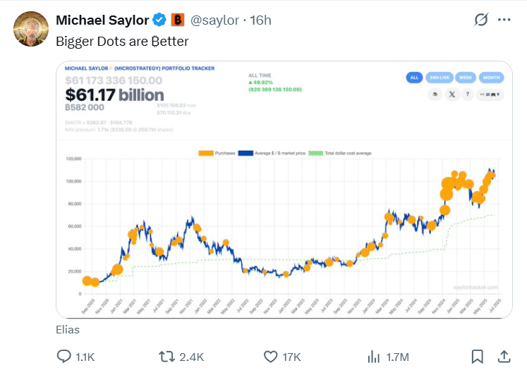Switch to the MONTH tab
Screen dimensions: 527x375
[x=491, y=78]
